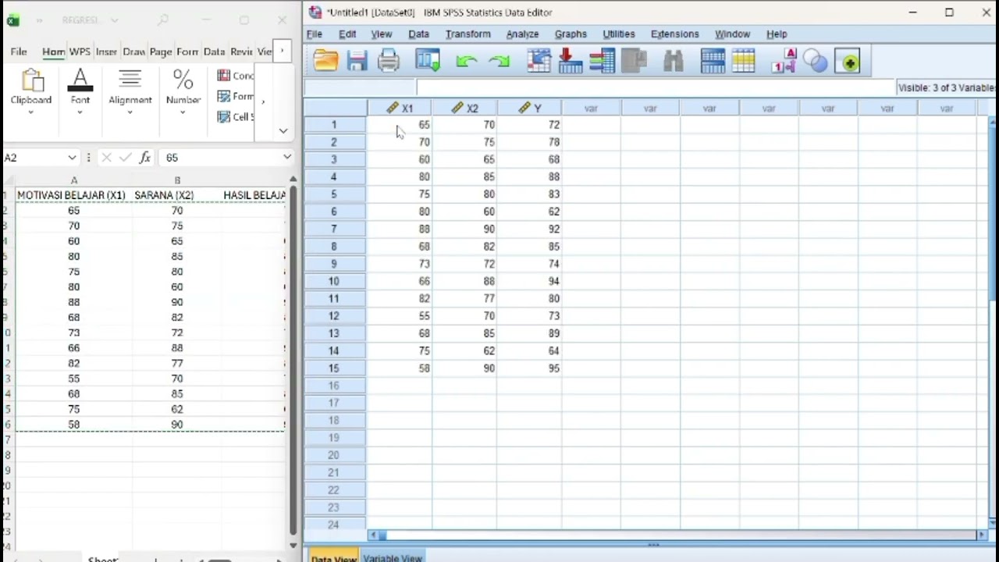The width and height of the screenshot is (999, 562).
Task: Click the Visible: 3 of 3 Variables label
Action: point(947,88)
